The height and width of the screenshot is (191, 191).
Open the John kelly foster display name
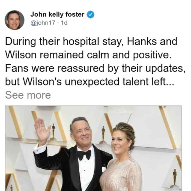click(x=57, y=14)
